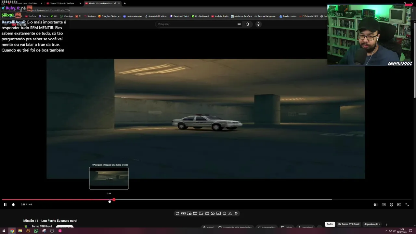The image size is (416, 234).
Task: Click the seek preview thumbnail above the progress bar
Action: (x=109, y=178)
